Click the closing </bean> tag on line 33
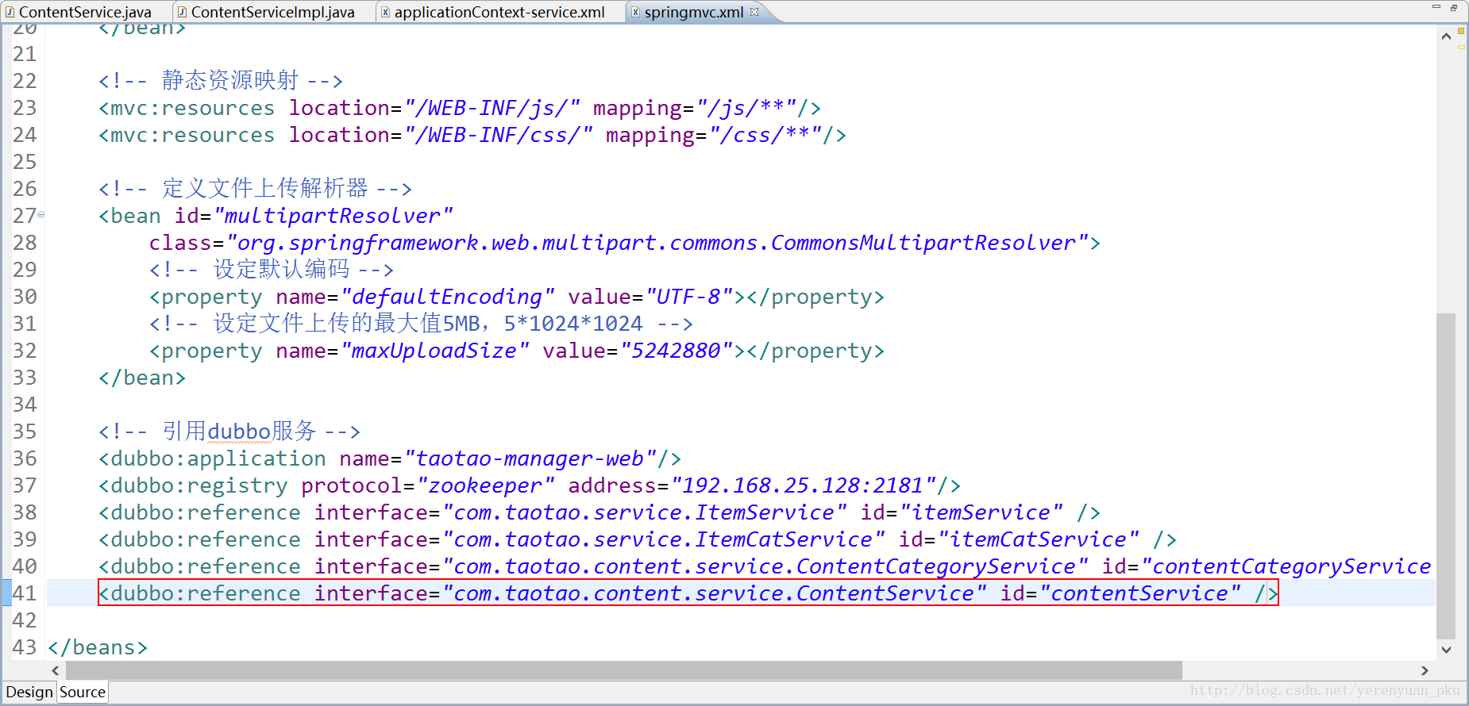 click(142, 378)
